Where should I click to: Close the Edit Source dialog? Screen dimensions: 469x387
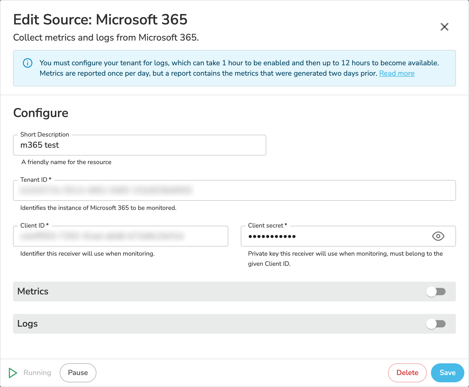[x=444, y=27]
